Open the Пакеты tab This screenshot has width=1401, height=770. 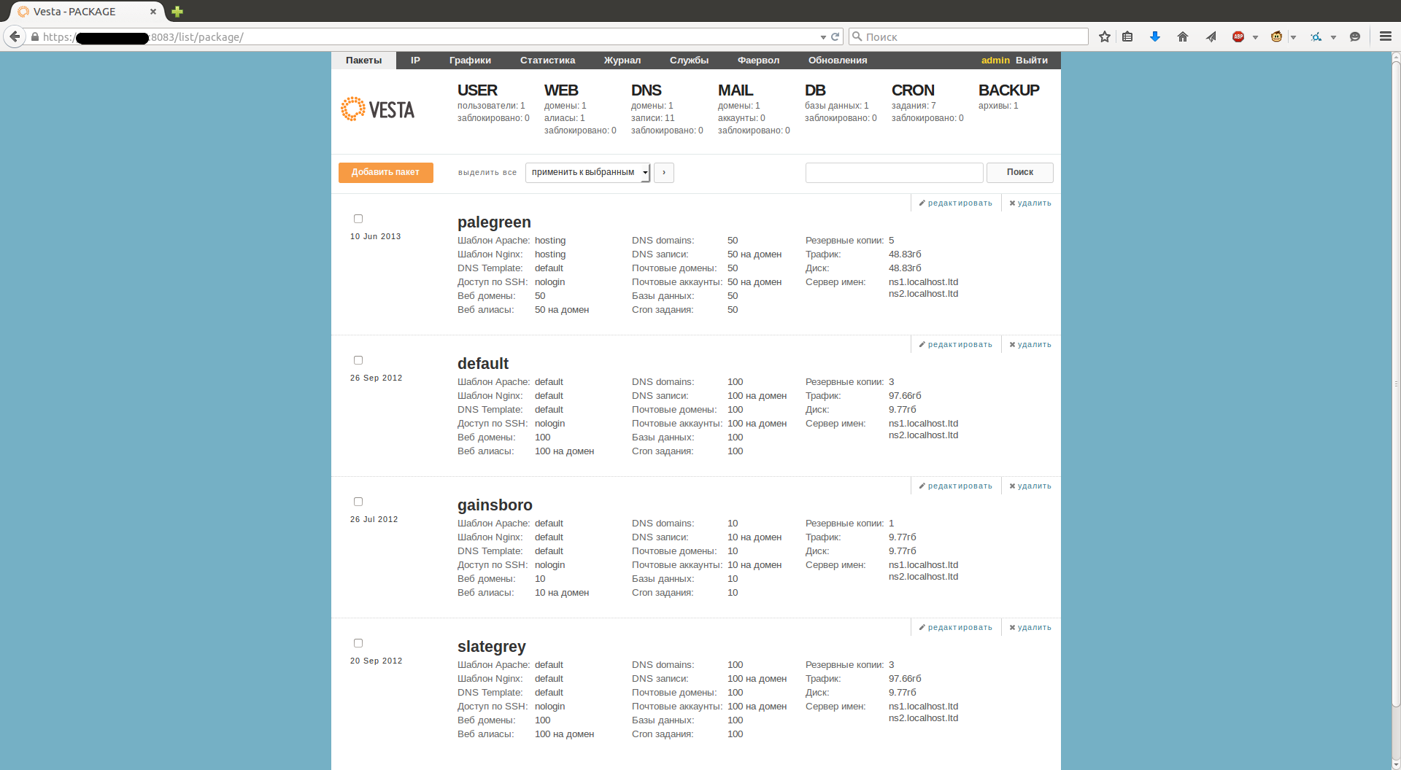363,61
